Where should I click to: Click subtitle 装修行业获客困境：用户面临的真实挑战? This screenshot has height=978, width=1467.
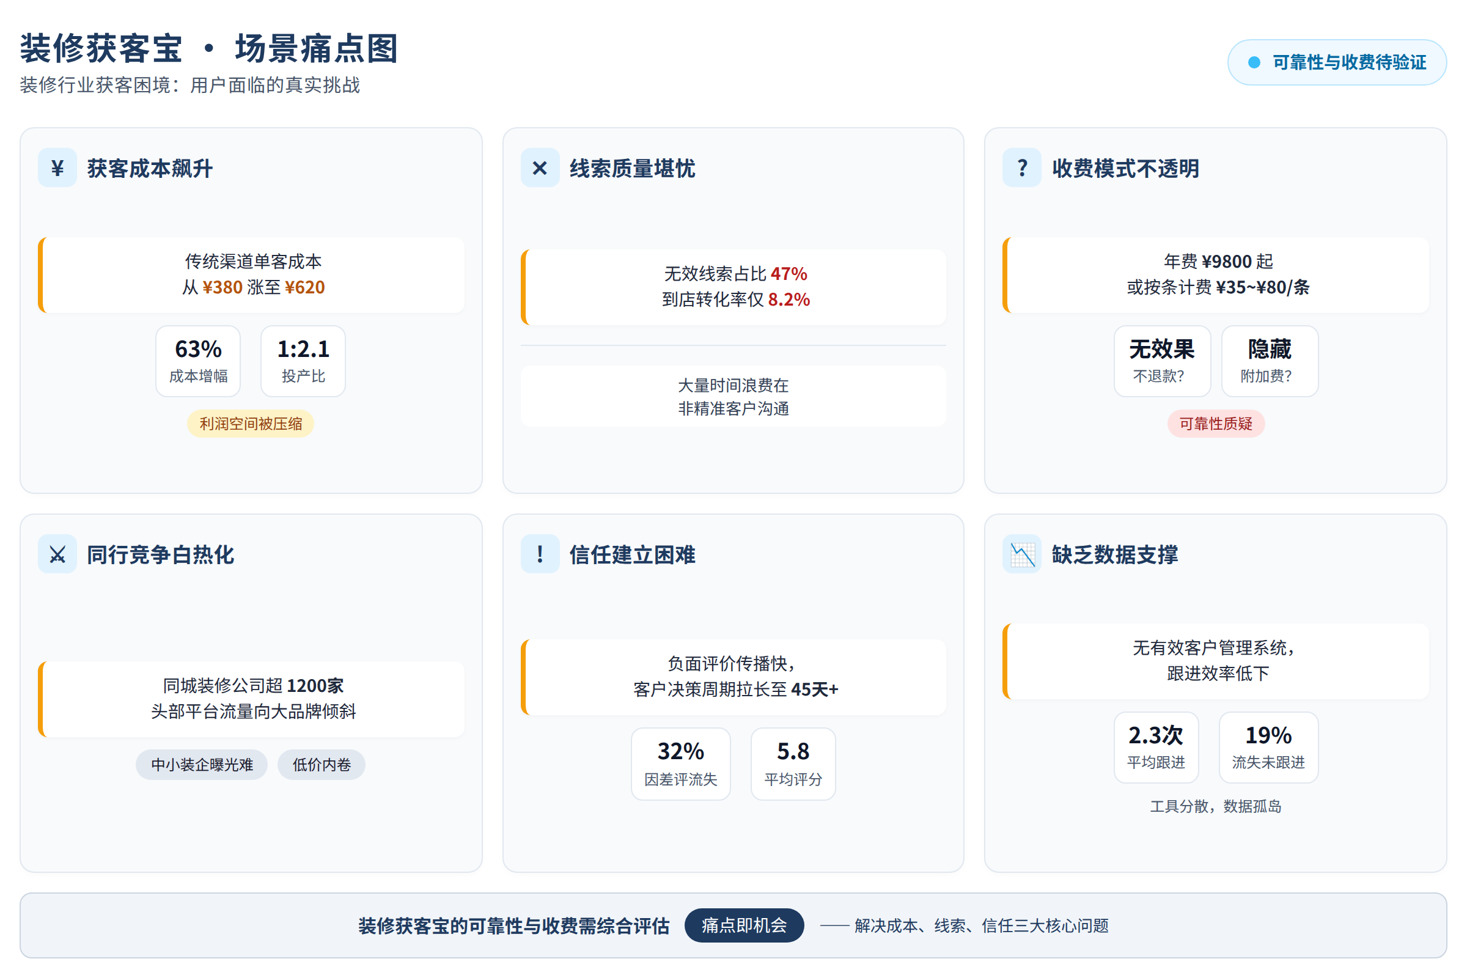pyautogui.click(x=190, y=85)
